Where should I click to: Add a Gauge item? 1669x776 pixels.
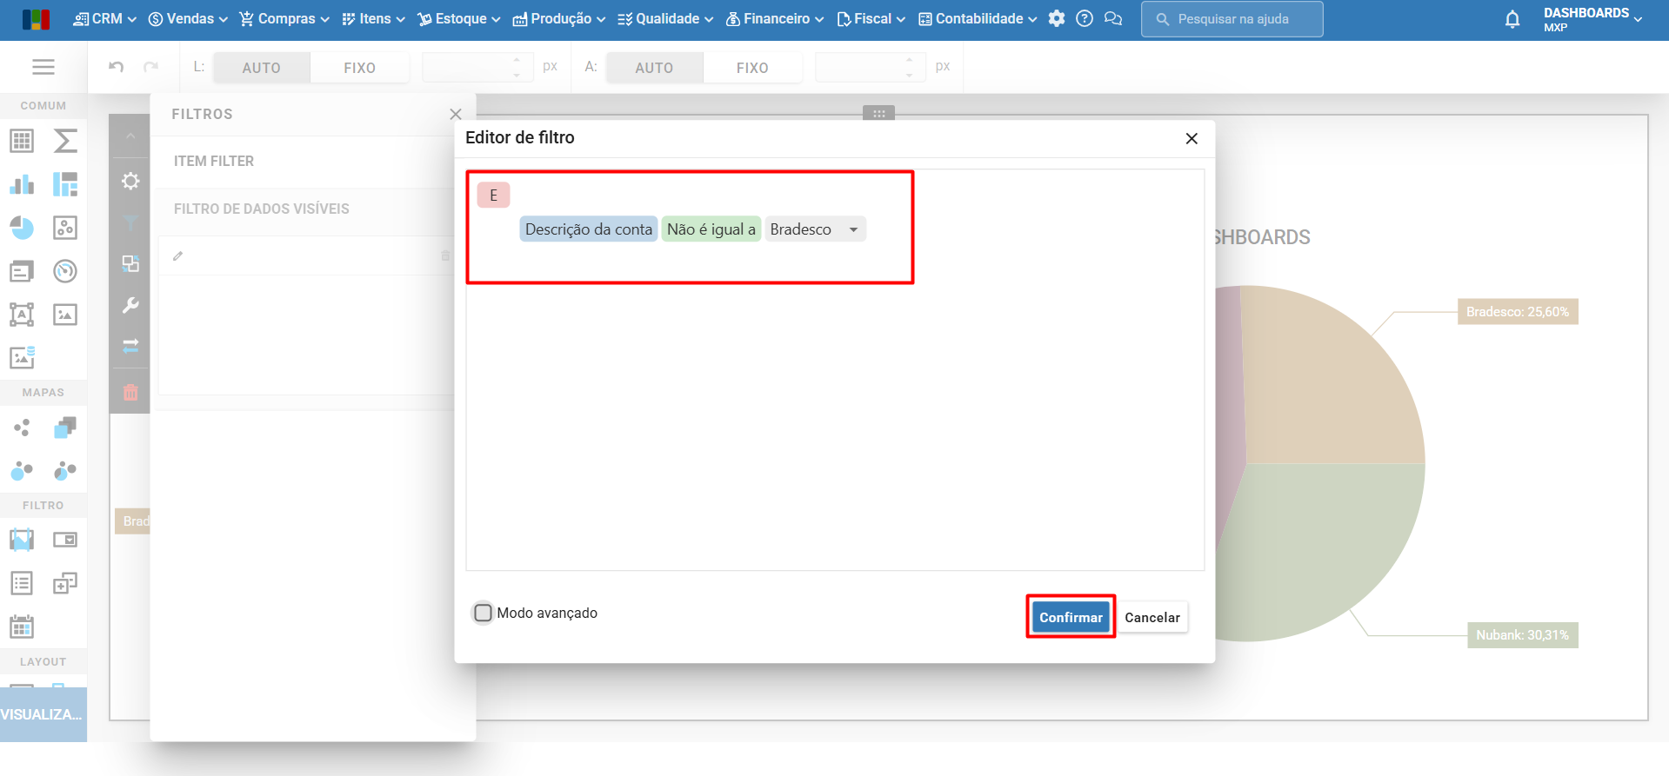(65, 271)
